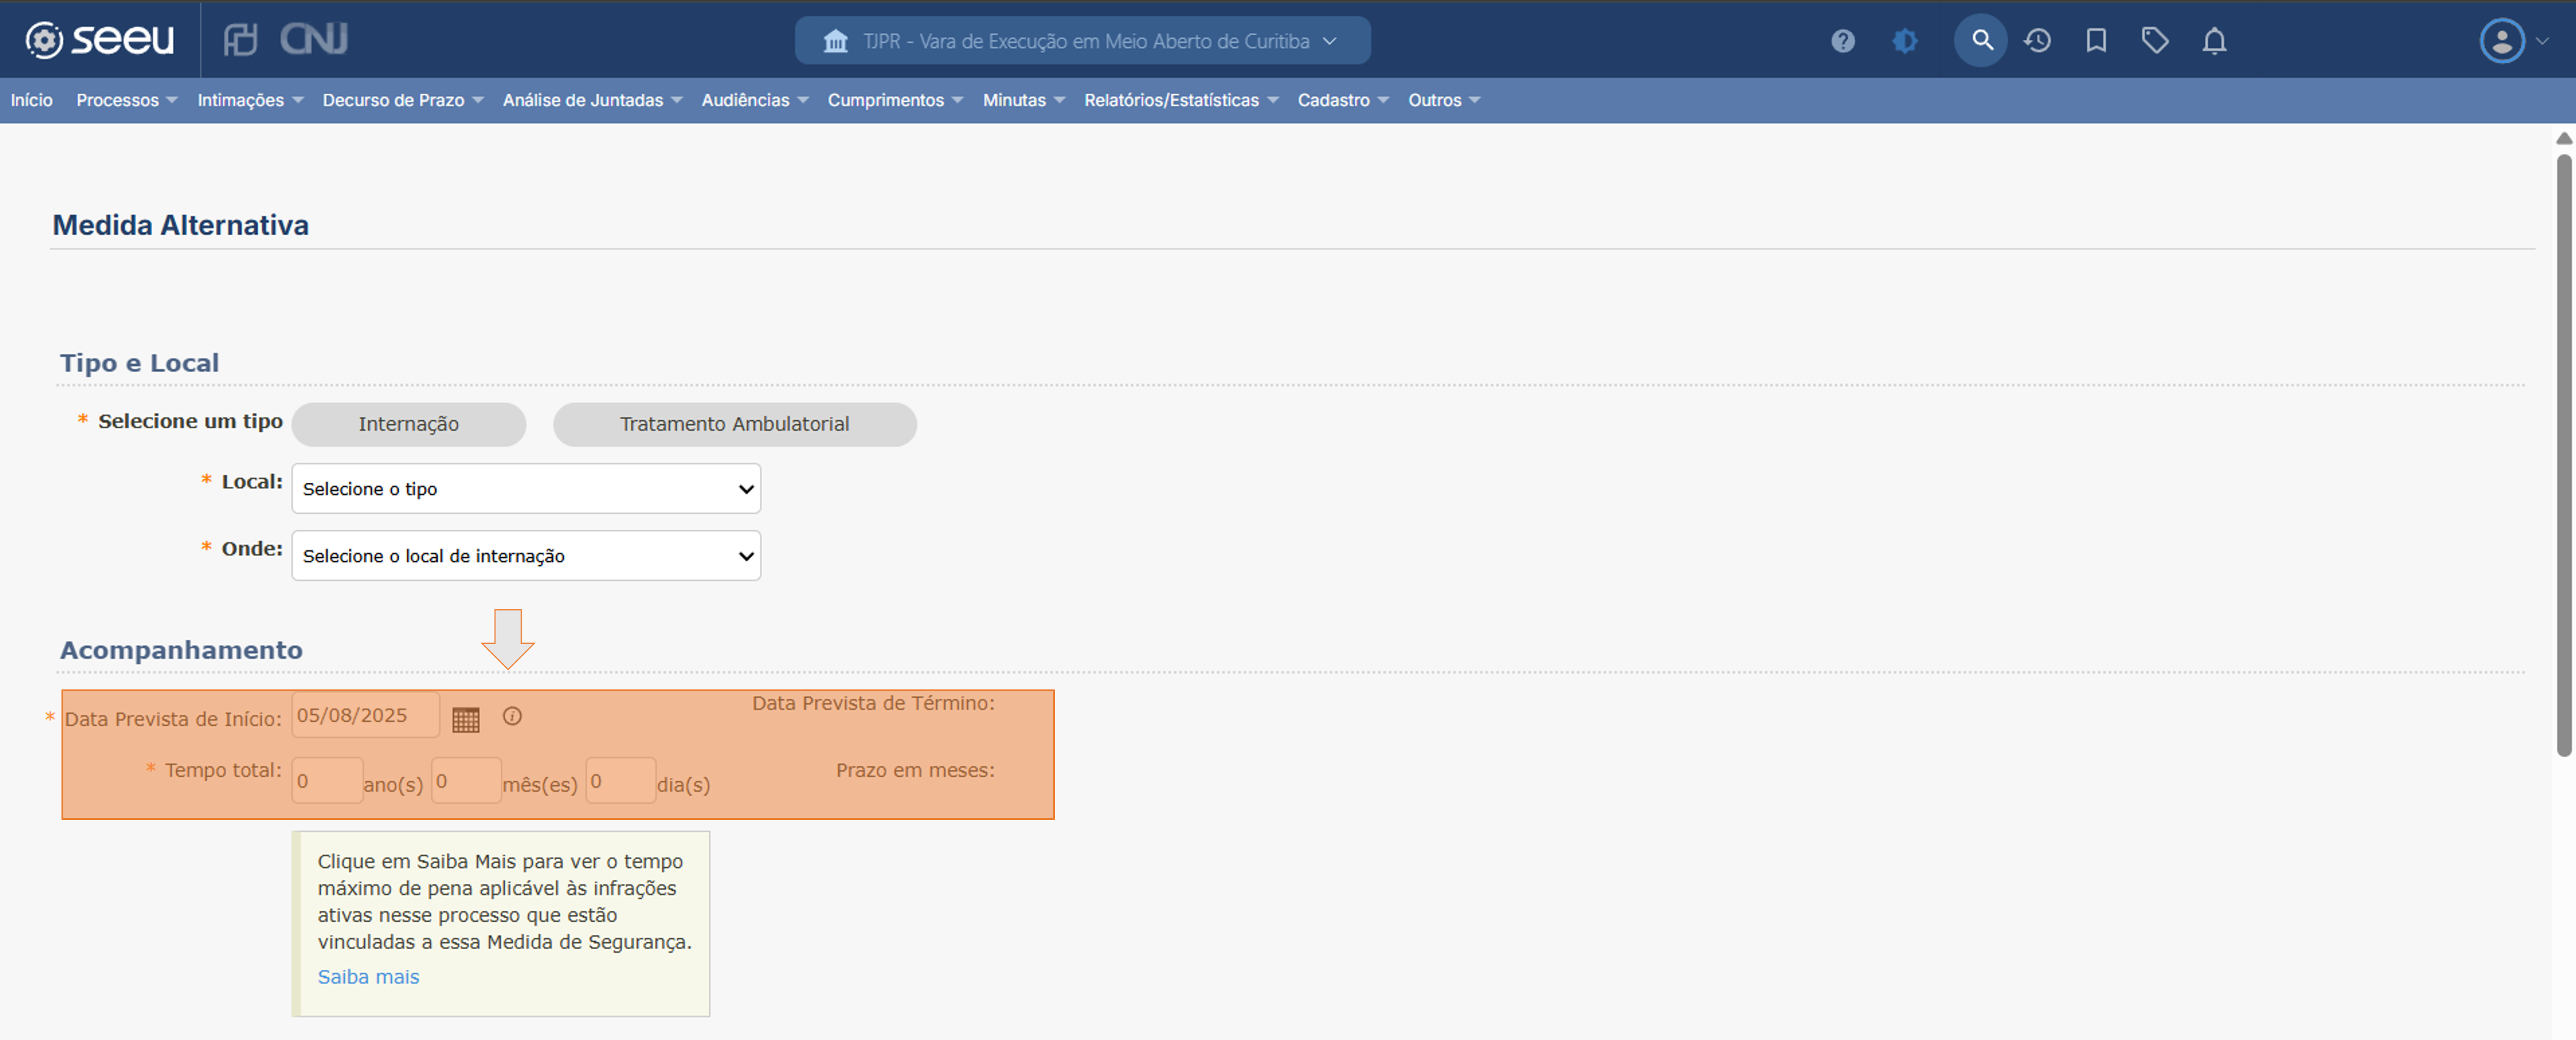Click the Medida Alternativa heading
This screenshot has width=2576, height=1040.
coord(181,225)
